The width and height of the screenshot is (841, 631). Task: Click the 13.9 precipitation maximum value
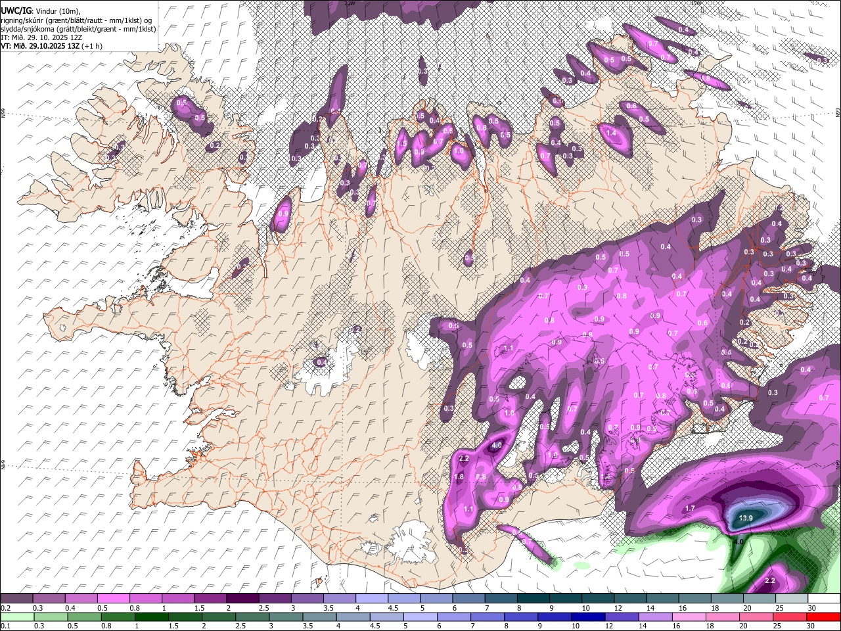[745, 519]
